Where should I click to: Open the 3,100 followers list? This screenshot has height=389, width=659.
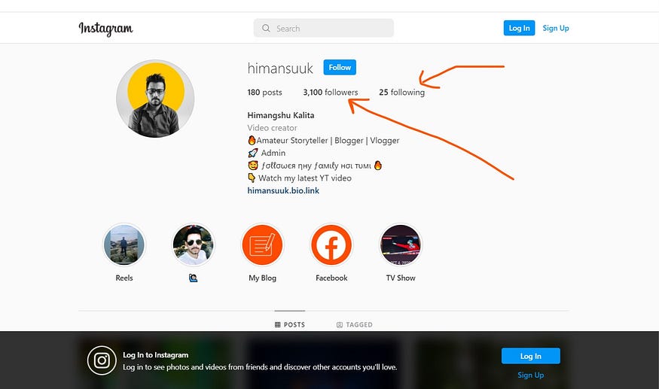(x=331, y=93)
